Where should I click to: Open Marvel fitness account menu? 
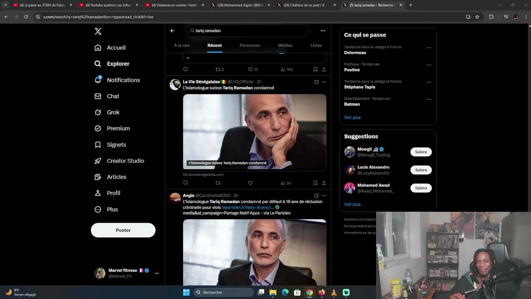pyautogui.click(x=127, y=273)
